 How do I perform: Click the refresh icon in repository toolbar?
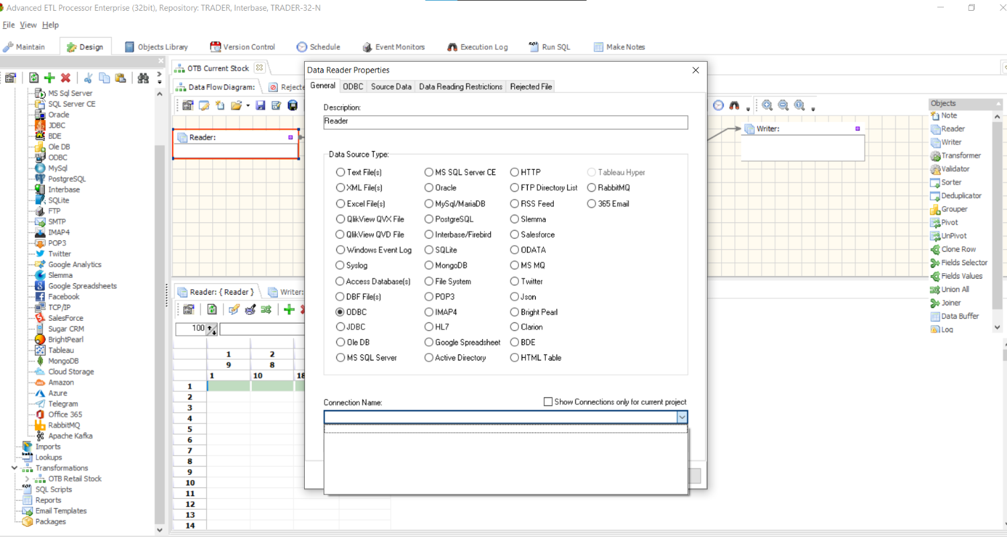(34, 78)
